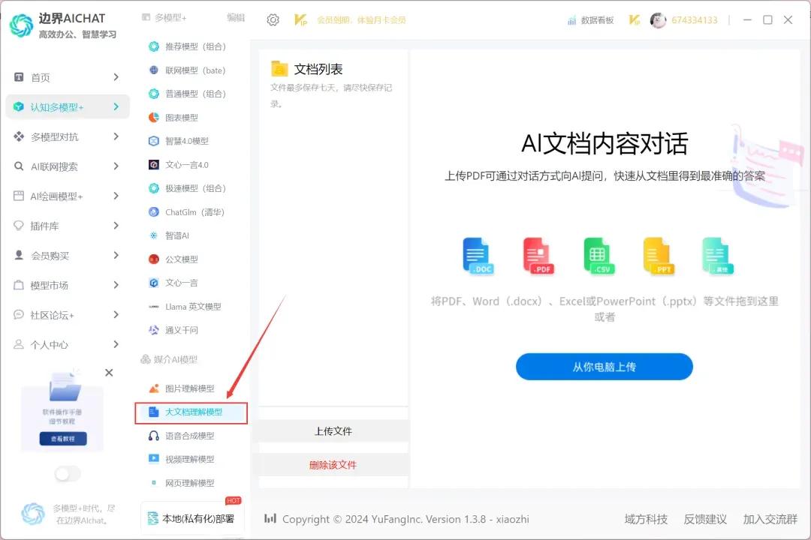This screenshot has height=540, width=811.
Task: Click 编辑 next to 多模型+ header
Action: pos(236,17)
